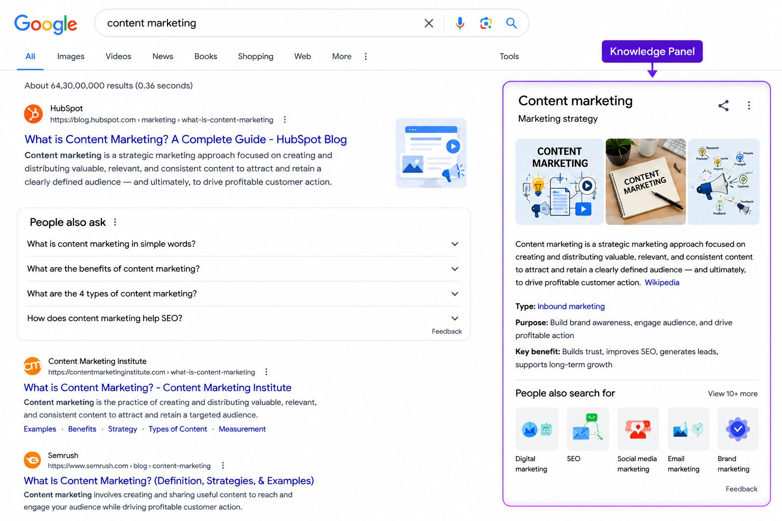Screen dimensions: 782x521
Task: Open options menu for the Semrush result
Action: [x=222, y=466]
